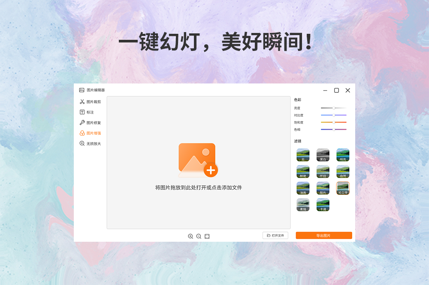429x285 pixels.
Task: Apply the 油画 oil painting filter
Action: tap(303, 188)
